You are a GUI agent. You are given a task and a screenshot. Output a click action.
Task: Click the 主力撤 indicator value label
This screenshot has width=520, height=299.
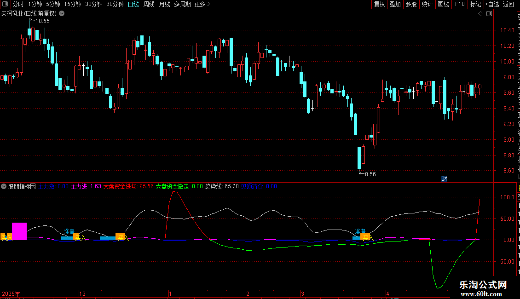click(53, 186)
